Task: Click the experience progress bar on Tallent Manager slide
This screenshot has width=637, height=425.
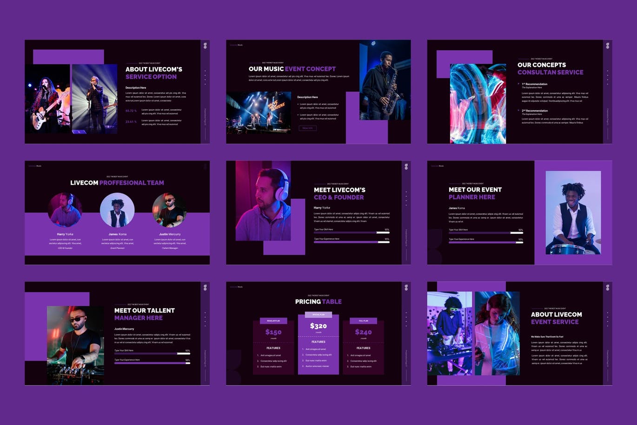Action: [152, 363]
